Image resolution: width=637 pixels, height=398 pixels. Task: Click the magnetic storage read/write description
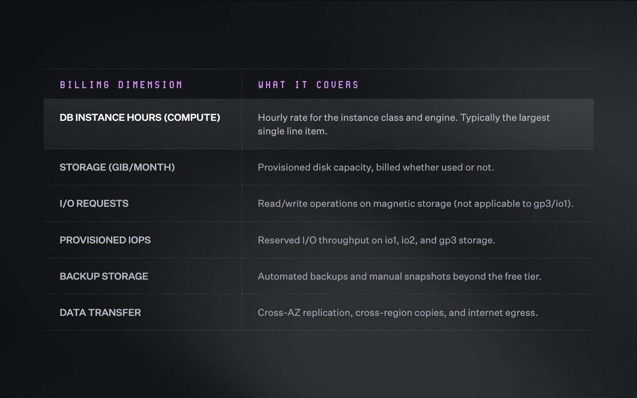tap(416, 204)
